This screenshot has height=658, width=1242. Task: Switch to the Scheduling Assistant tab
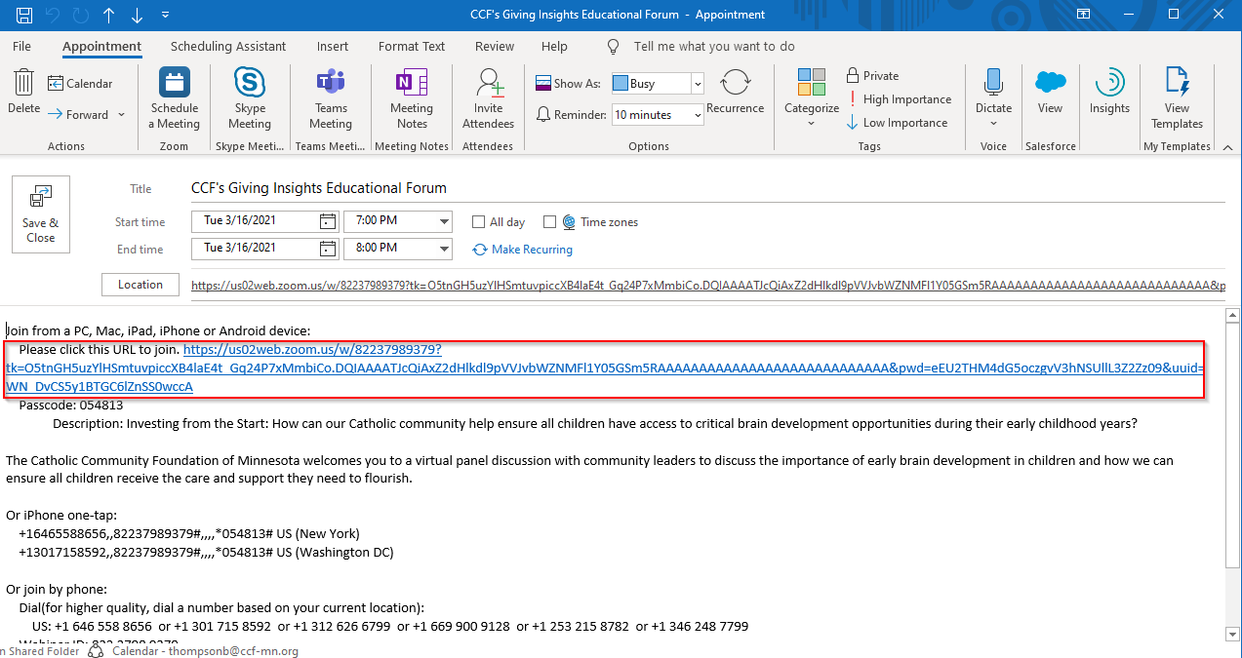point(228,46)
